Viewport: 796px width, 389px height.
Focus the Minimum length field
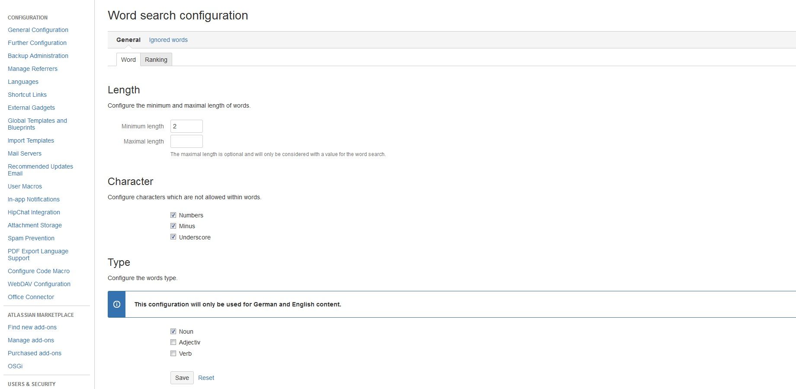pos(186,126)
